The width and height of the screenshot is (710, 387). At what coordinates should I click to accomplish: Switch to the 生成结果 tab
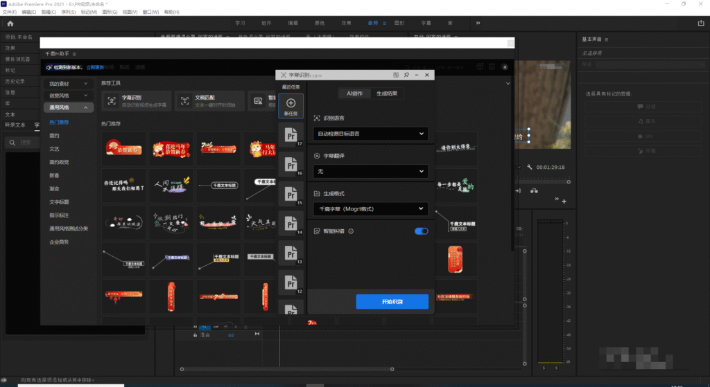tap(388, 93)
